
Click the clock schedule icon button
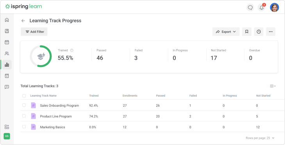[x=258, y=32]
